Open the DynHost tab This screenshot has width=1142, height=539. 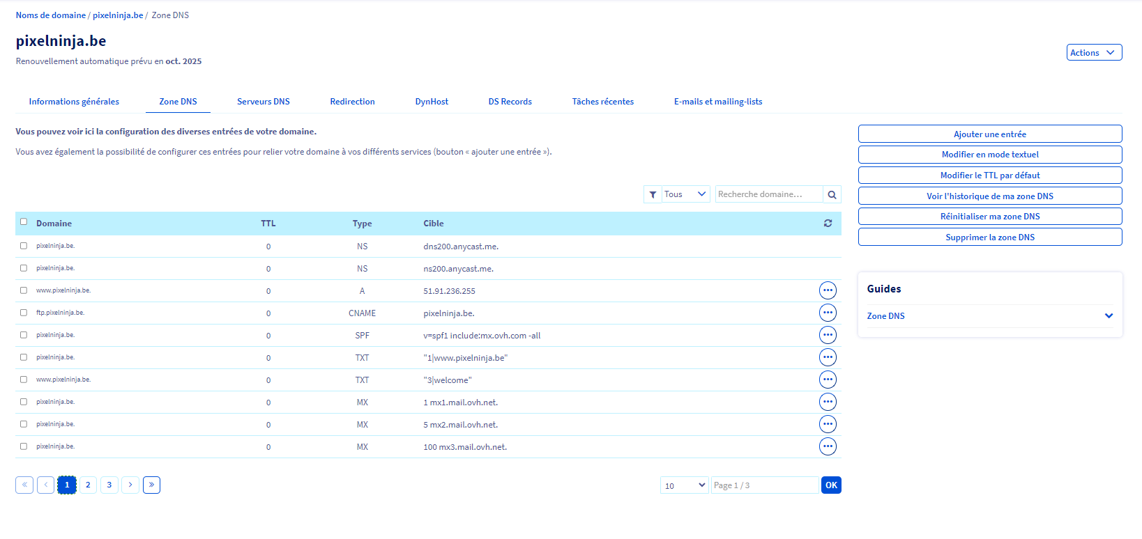pos(432,102)
